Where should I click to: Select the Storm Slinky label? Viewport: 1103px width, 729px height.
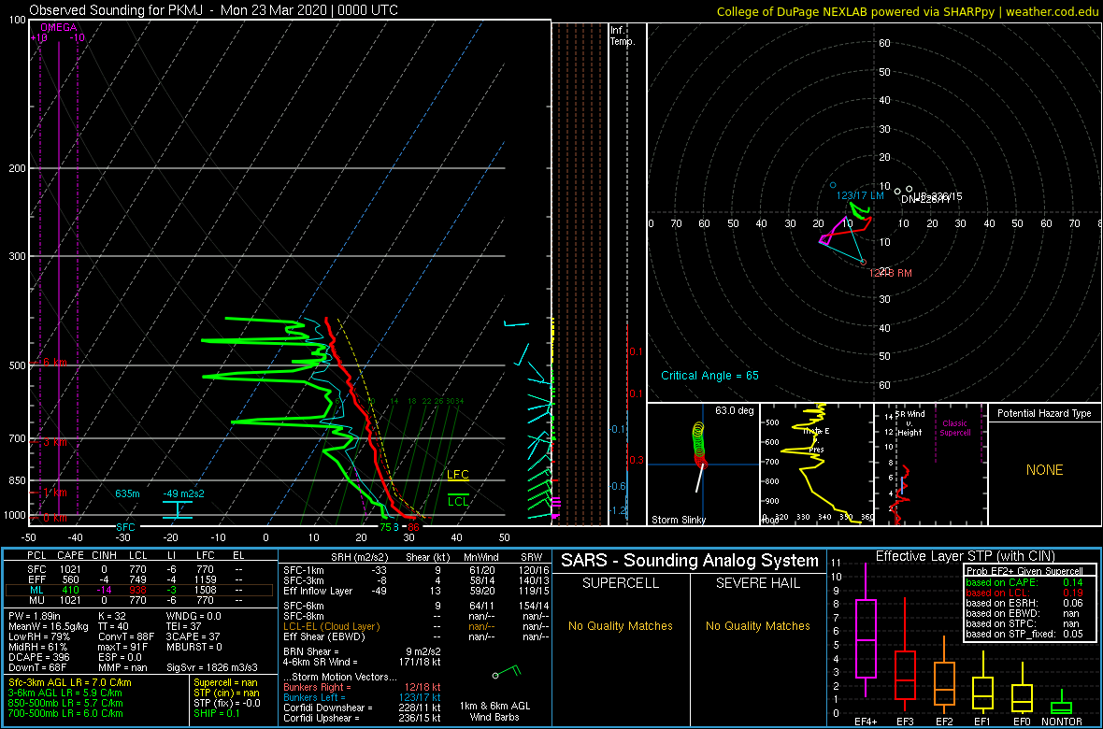click(678, 520)
